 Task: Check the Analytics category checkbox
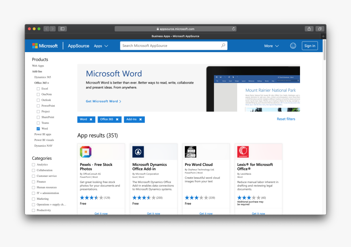(33, 165)
